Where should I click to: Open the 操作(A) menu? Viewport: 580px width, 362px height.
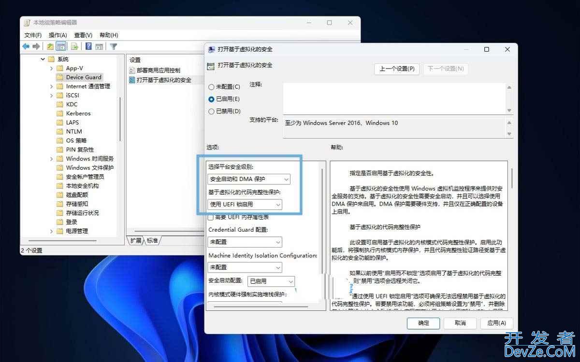pos(58,35)
